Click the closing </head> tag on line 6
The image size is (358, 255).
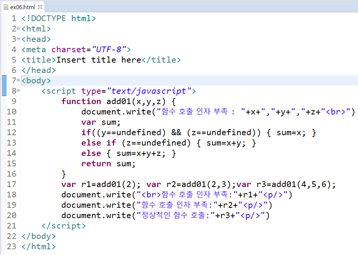pos(38,70)
